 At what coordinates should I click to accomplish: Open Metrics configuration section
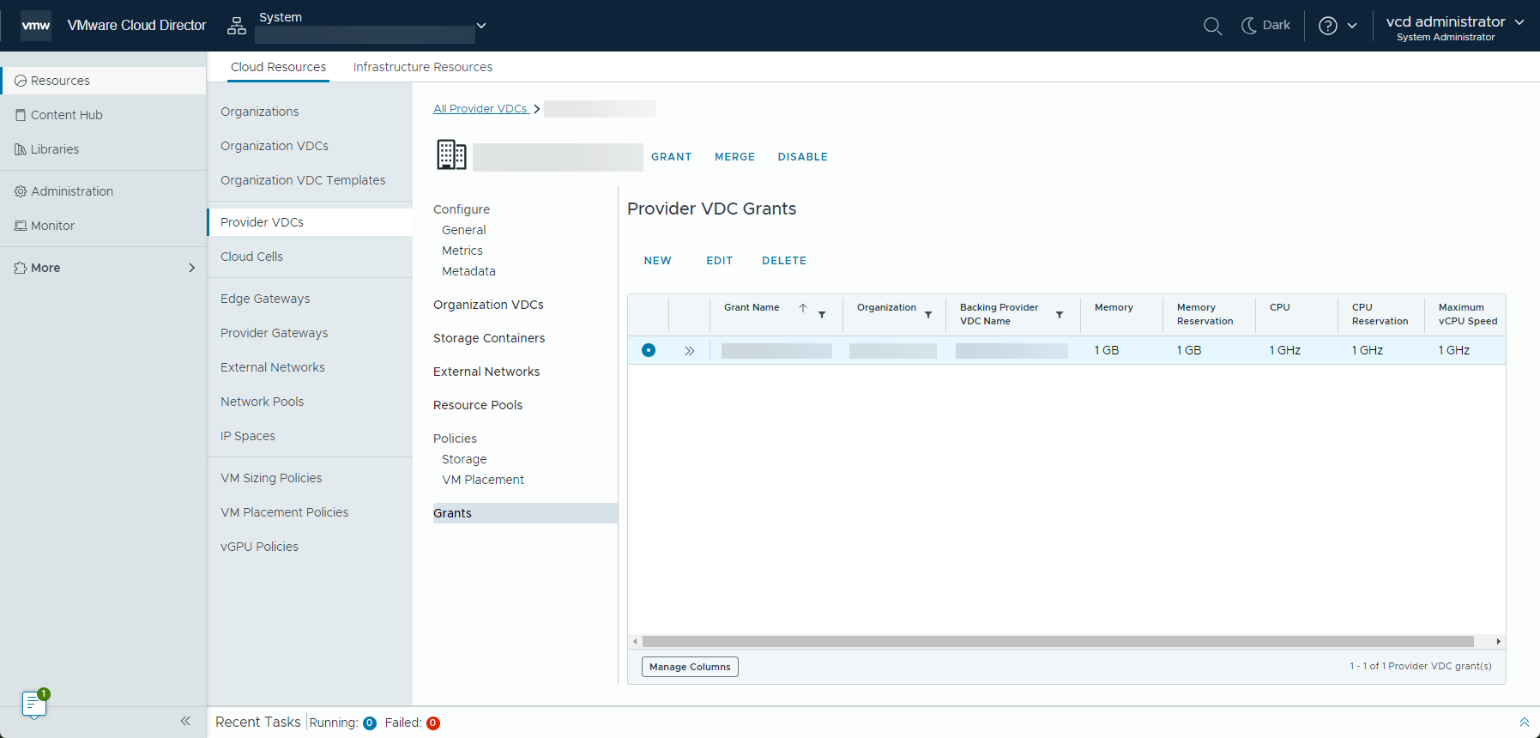click(462, 251)
